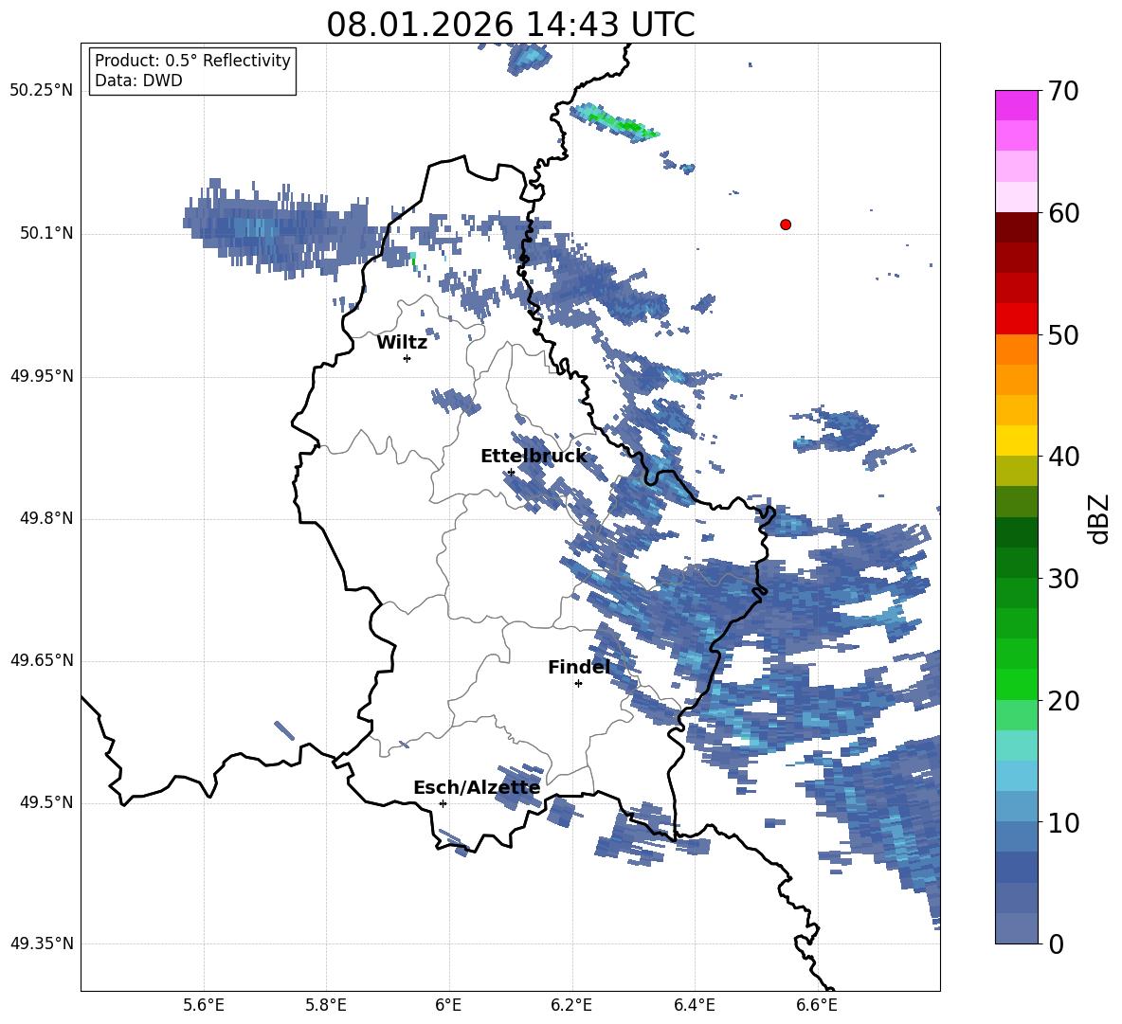Screen dimensions: 1122x1024
Task: Click the 6°E longitude label
Action: point(448,1006)
